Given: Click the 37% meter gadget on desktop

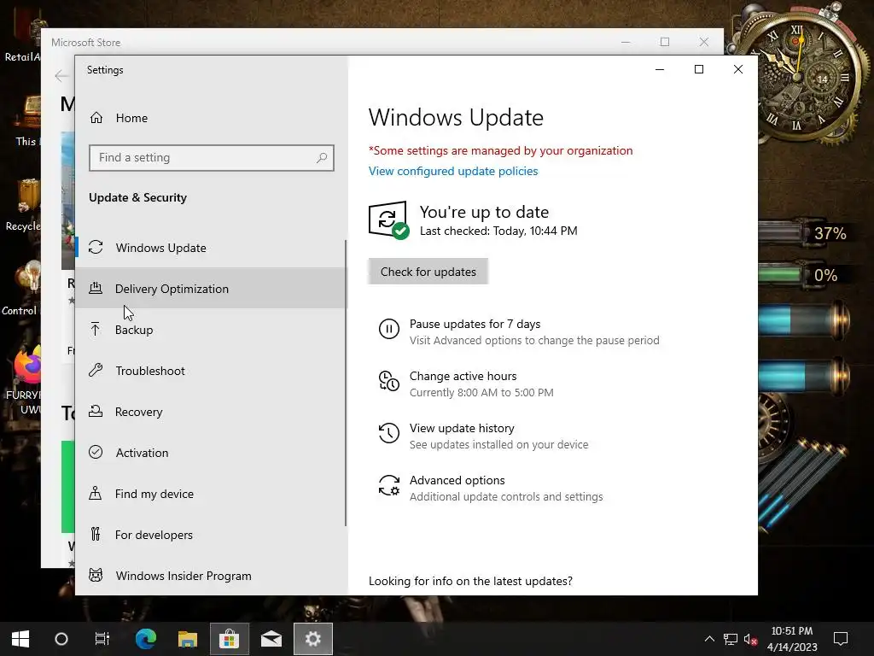Looking at the screenshot, I should pos(806,233).
